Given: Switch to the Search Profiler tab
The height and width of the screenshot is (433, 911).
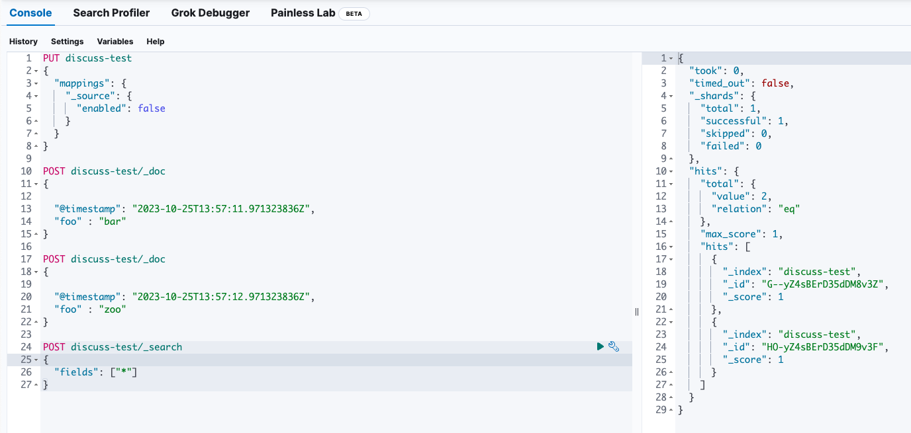Looking at the screenshot, I should point(111,13).
